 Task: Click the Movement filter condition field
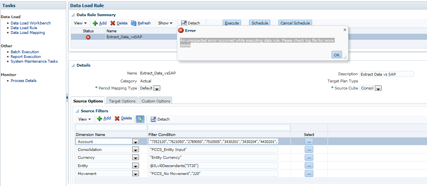point(213,173)
